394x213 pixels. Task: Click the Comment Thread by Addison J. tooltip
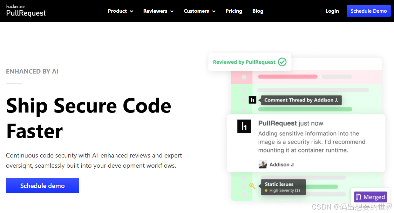coord(301,100)
